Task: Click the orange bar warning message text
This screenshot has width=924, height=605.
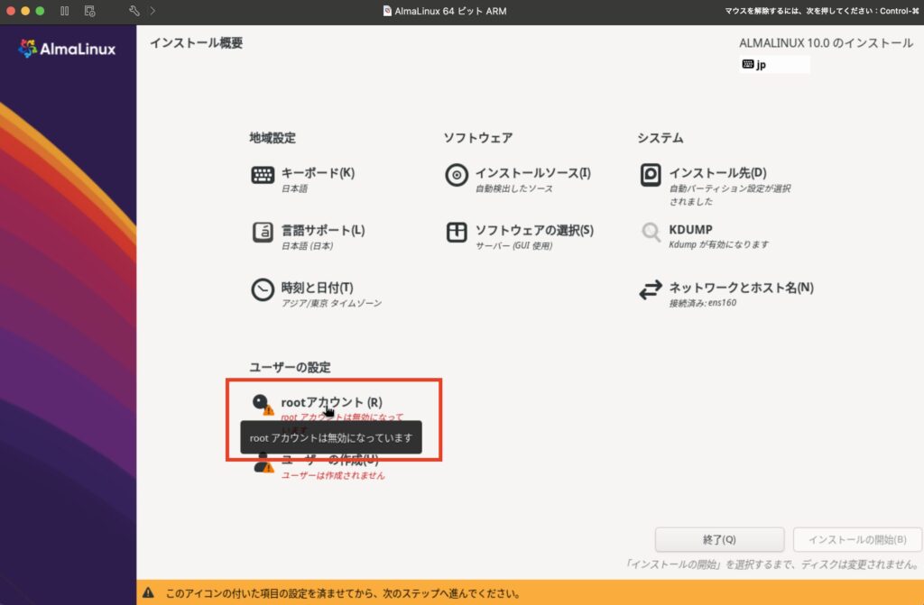Action: pos(342,593)
